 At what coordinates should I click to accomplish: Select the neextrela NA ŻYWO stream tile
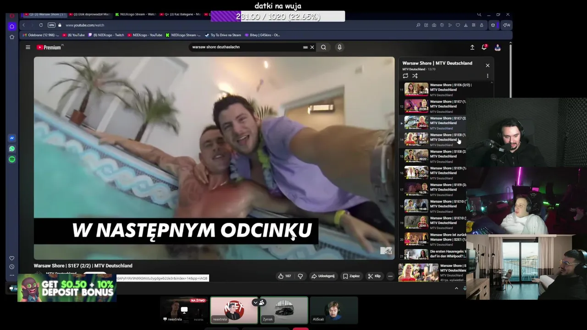click(185, 310)
